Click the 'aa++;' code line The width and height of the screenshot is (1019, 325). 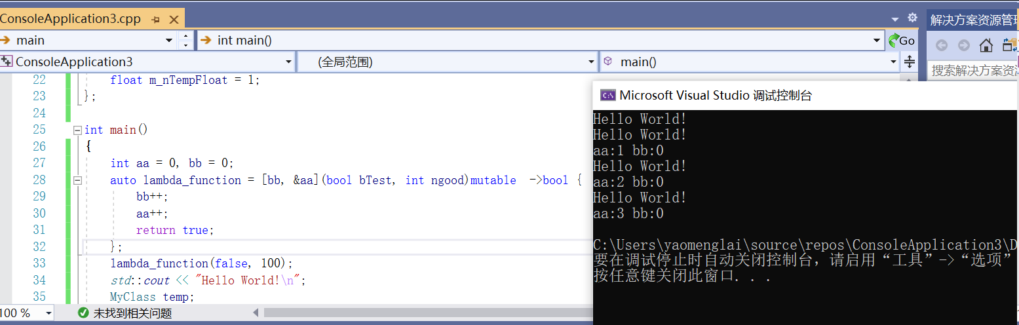pyautogui.click(x=152, y=214)
